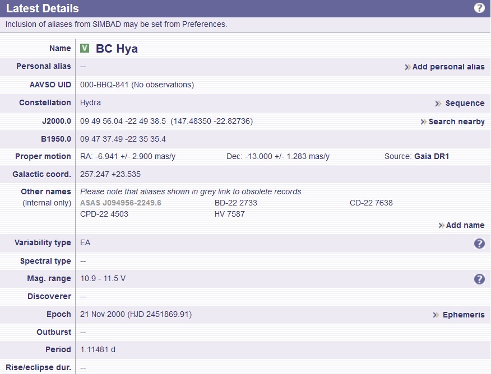Select the HV 7587 alias name
491x374 pixels.
[230, 214]
